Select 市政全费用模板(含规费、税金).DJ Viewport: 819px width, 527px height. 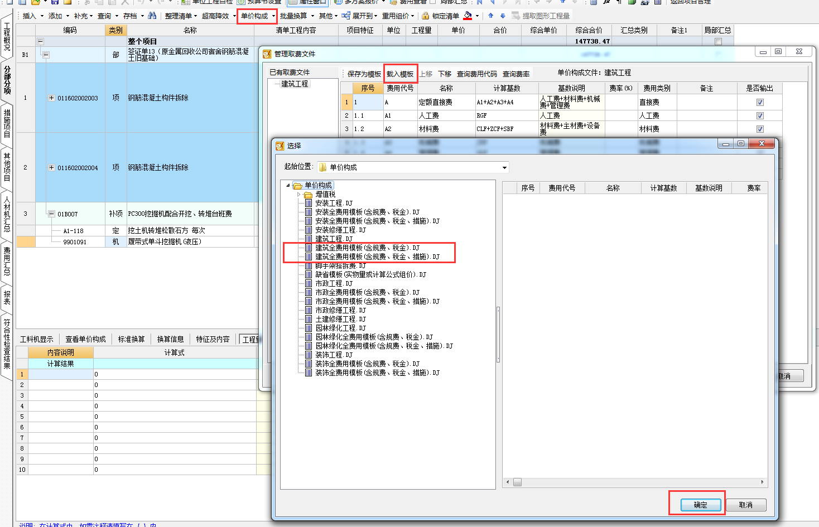(x=367, y=292)
